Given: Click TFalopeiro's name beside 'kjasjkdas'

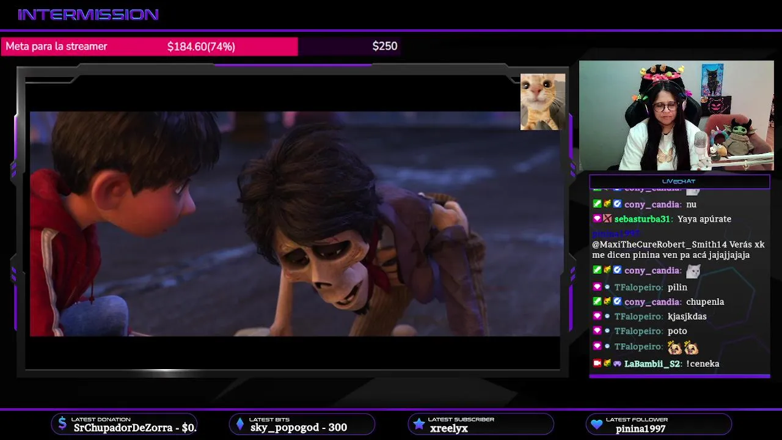Looking at the screenshot, I should tap(638, 317).
